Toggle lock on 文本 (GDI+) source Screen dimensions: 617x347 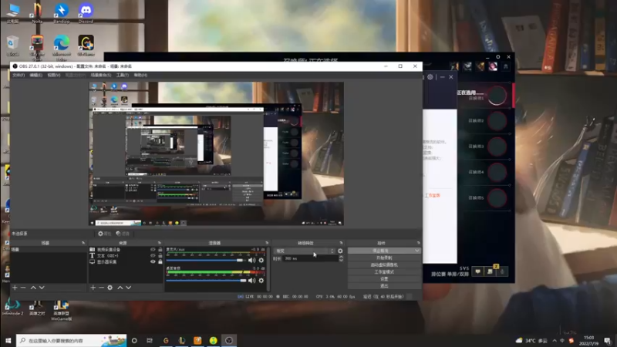160,256
